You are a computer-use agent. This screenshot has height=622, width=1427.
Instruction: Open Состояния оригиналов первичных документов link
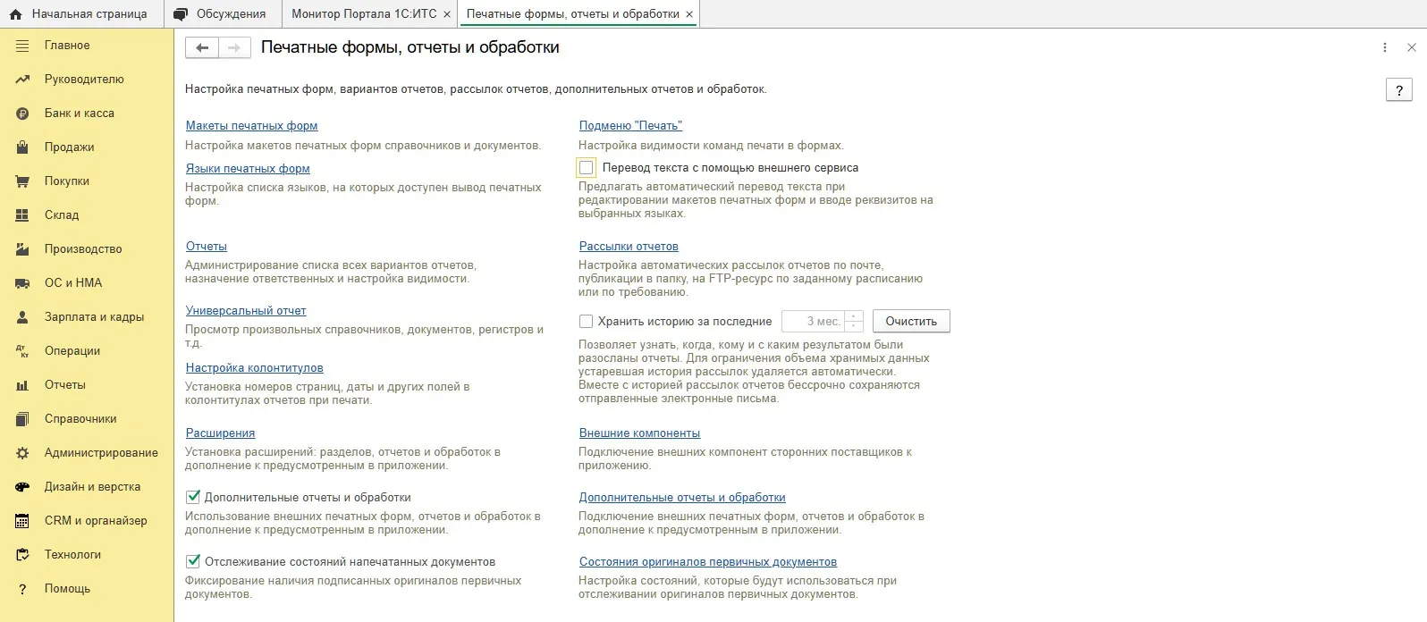[x=708, y=562]
